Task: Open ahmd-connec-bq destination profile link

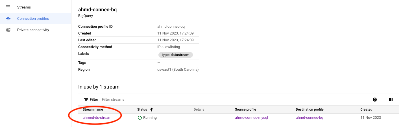Action: point(309,118)
